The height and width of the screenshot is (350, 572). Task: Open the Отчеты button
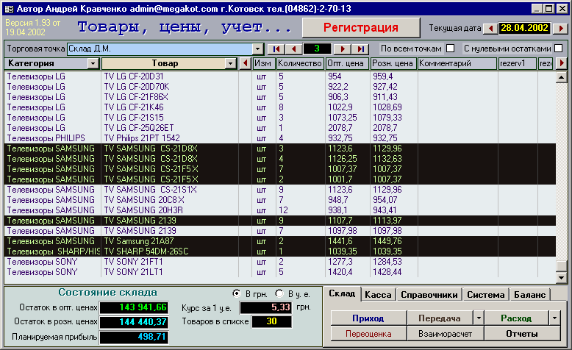click(522, 334)
